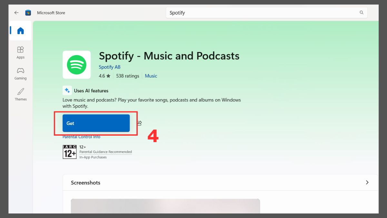Go back with the back arrow
This screenshot has width=387, height=218.
(x=16, y=13)
